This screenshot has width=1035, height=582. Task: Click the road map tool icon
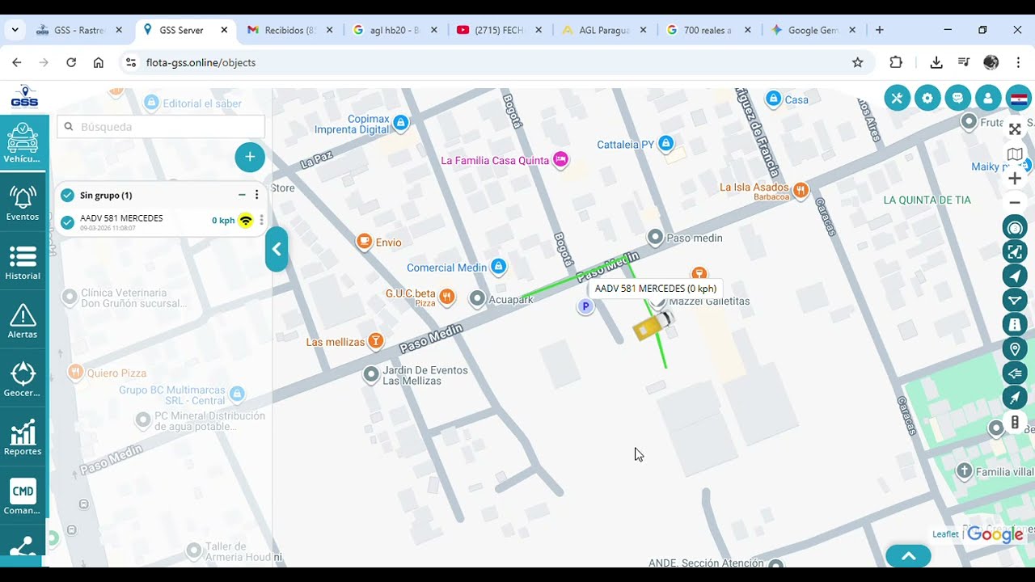(1015, 324)
